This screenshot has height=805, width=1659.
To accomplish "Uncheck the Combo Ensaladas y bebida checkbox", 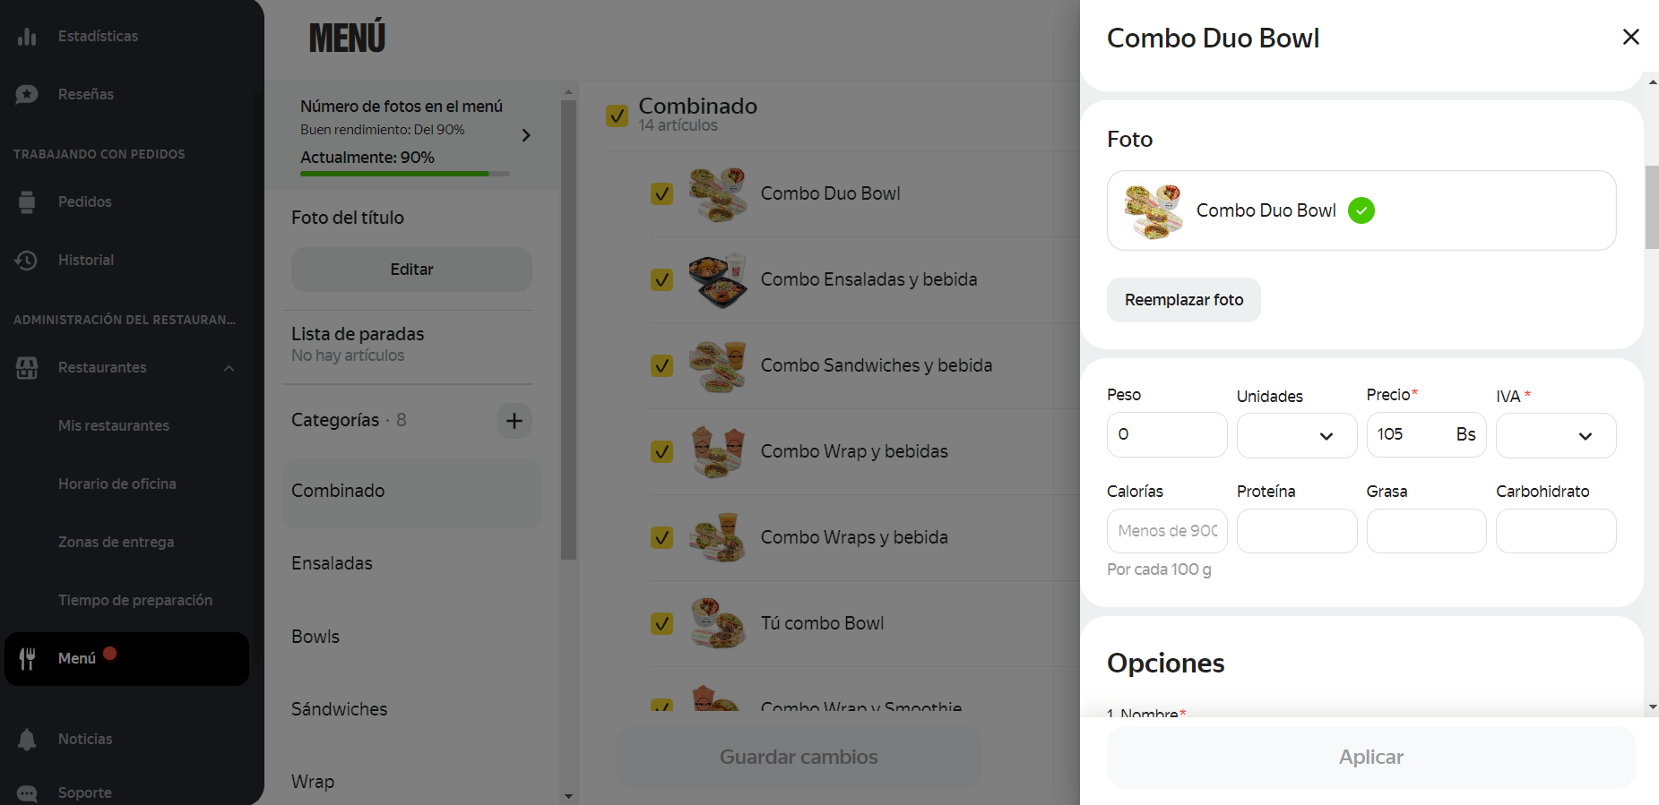I will coord(661,279).
